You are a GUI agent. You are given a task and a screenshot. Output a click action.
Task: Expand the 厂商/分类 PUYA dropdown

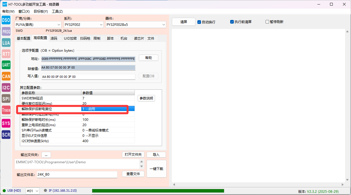[38, 25]
